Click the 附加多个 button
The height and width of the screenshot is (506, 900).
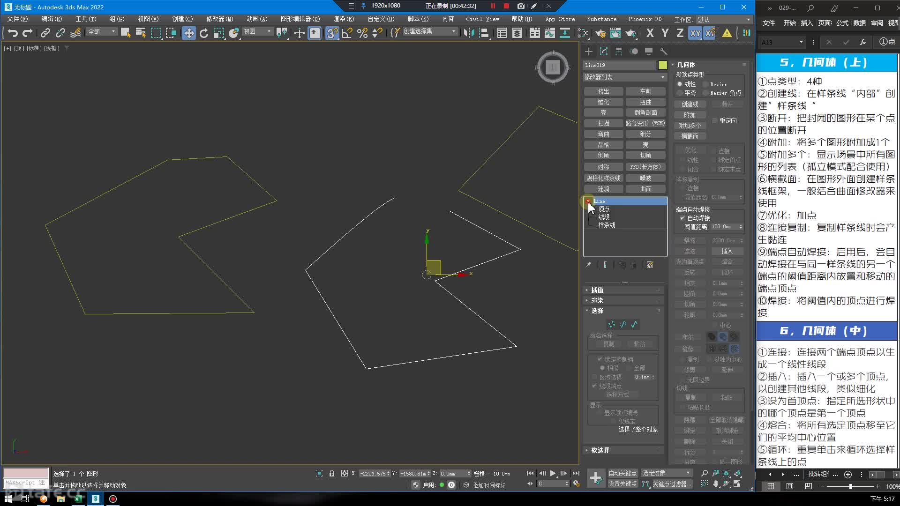pos(690,126)
